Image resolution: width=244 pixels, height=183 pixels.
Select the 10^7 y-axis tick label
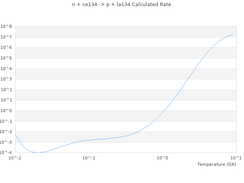(x=6, y=37)
